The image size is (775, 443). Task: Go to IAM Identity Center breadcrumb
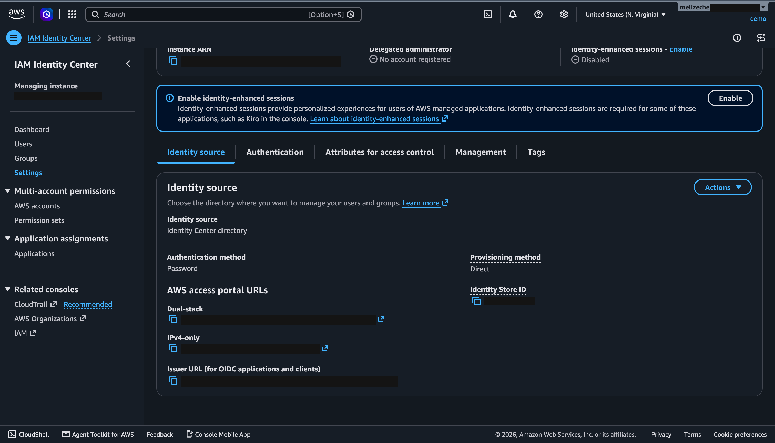[x=59, y=38]
